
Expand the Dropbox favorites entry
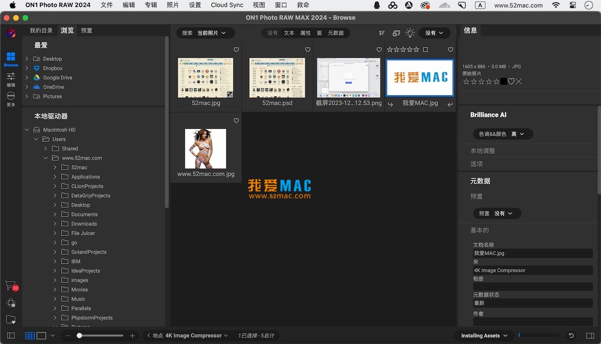pyautogui.click(x=27, y=68)
